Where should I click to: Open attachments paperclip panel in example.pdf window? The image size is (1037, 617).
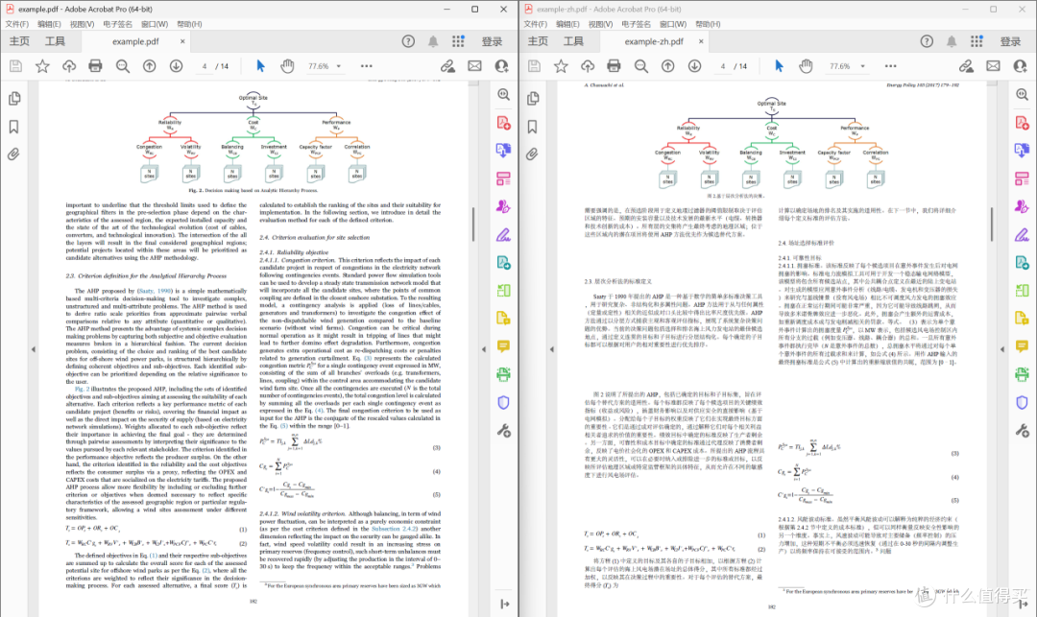(x=13, y=154)
